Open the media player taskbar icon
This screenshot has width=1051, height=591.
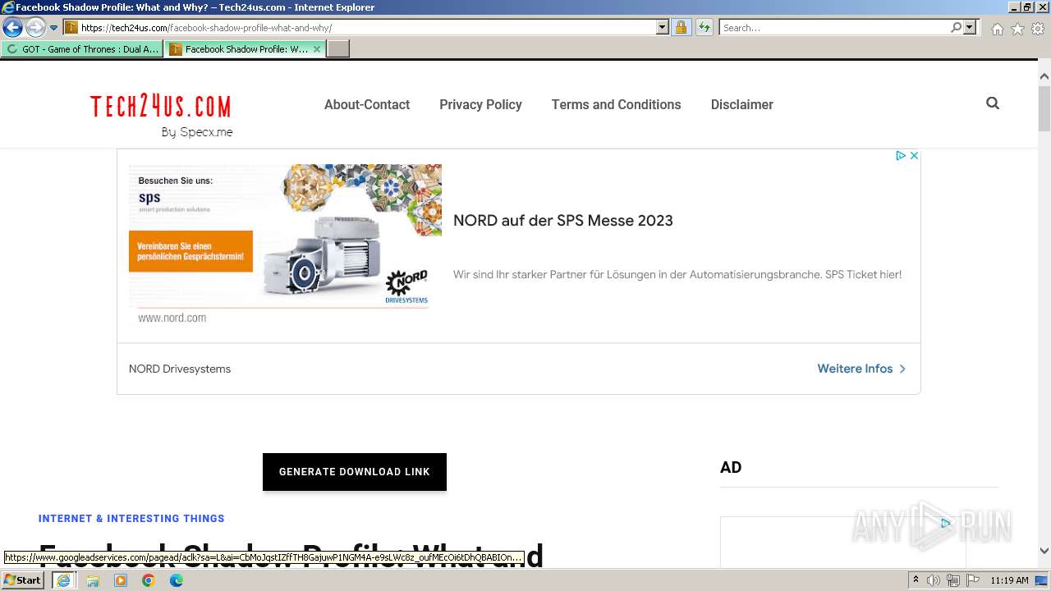click(x=121, y=580)
